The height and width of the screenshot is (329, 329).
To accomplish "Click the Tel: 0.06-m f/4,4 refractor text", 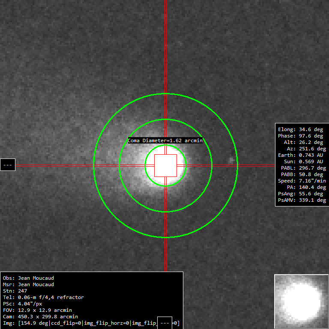I will pos(43,297).
